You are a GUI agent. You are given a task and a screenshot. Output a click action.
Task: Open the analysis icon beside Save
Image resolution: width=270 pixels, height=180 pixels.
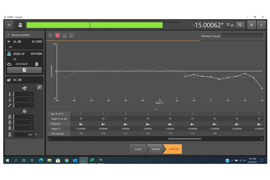pyautogui.click(x=72, y=36)
